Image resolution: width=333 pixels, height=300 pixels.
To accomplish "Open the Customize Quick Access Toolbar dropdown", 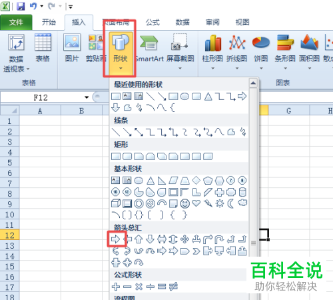I will (71, 7).
